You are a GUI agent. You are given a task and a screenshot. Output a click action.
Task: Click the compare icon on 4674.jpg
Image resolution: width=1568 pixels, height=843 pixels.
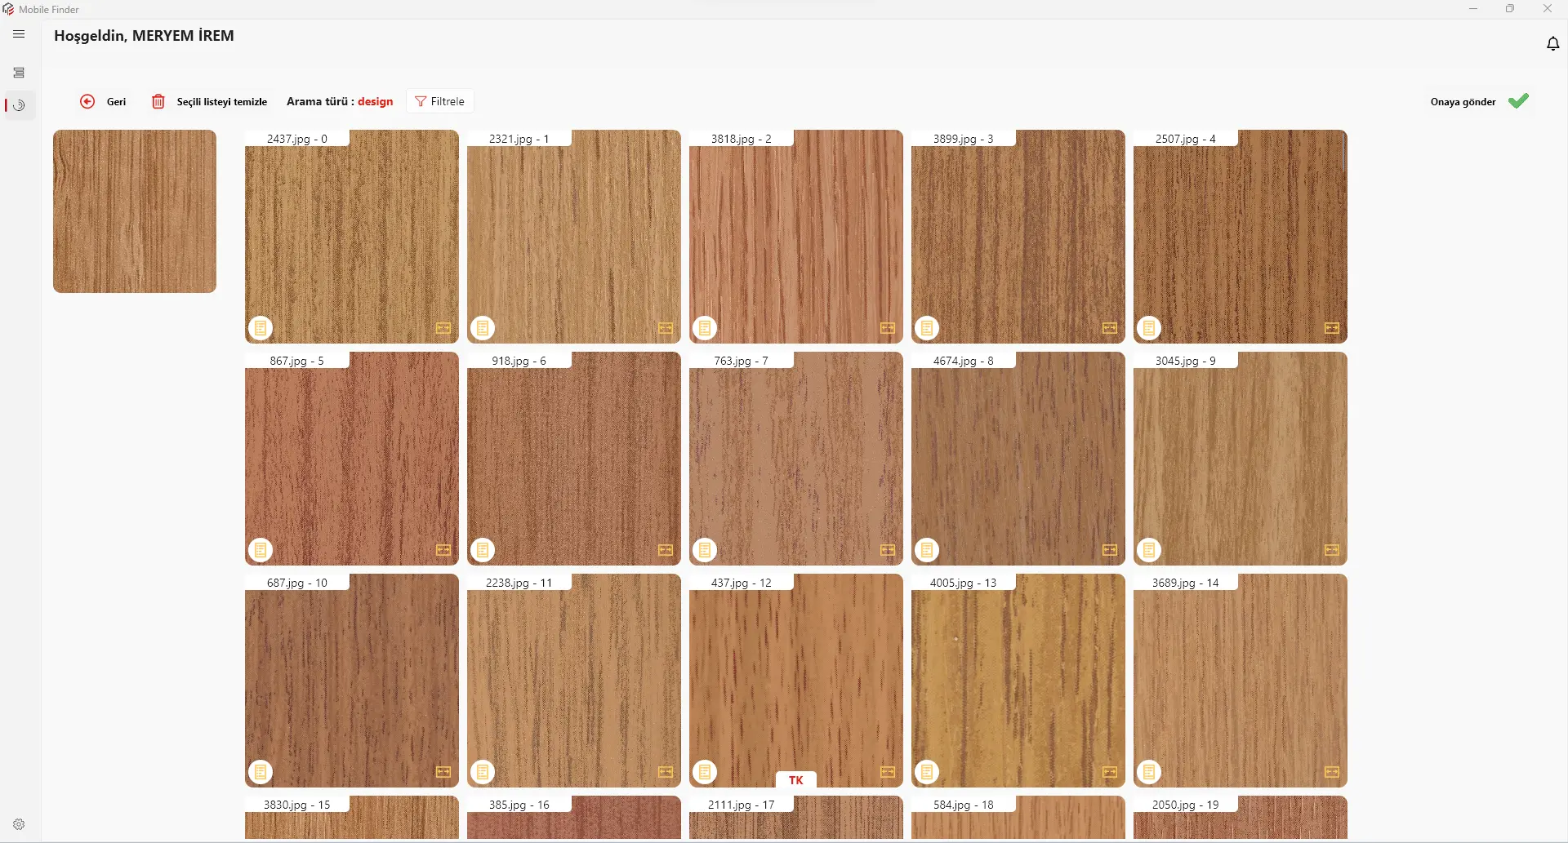1110,550
